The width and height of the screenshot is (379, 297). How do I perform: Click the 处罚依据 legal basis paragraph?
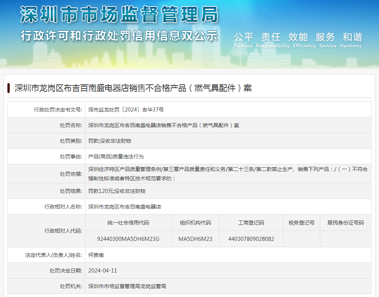(227, 174)
